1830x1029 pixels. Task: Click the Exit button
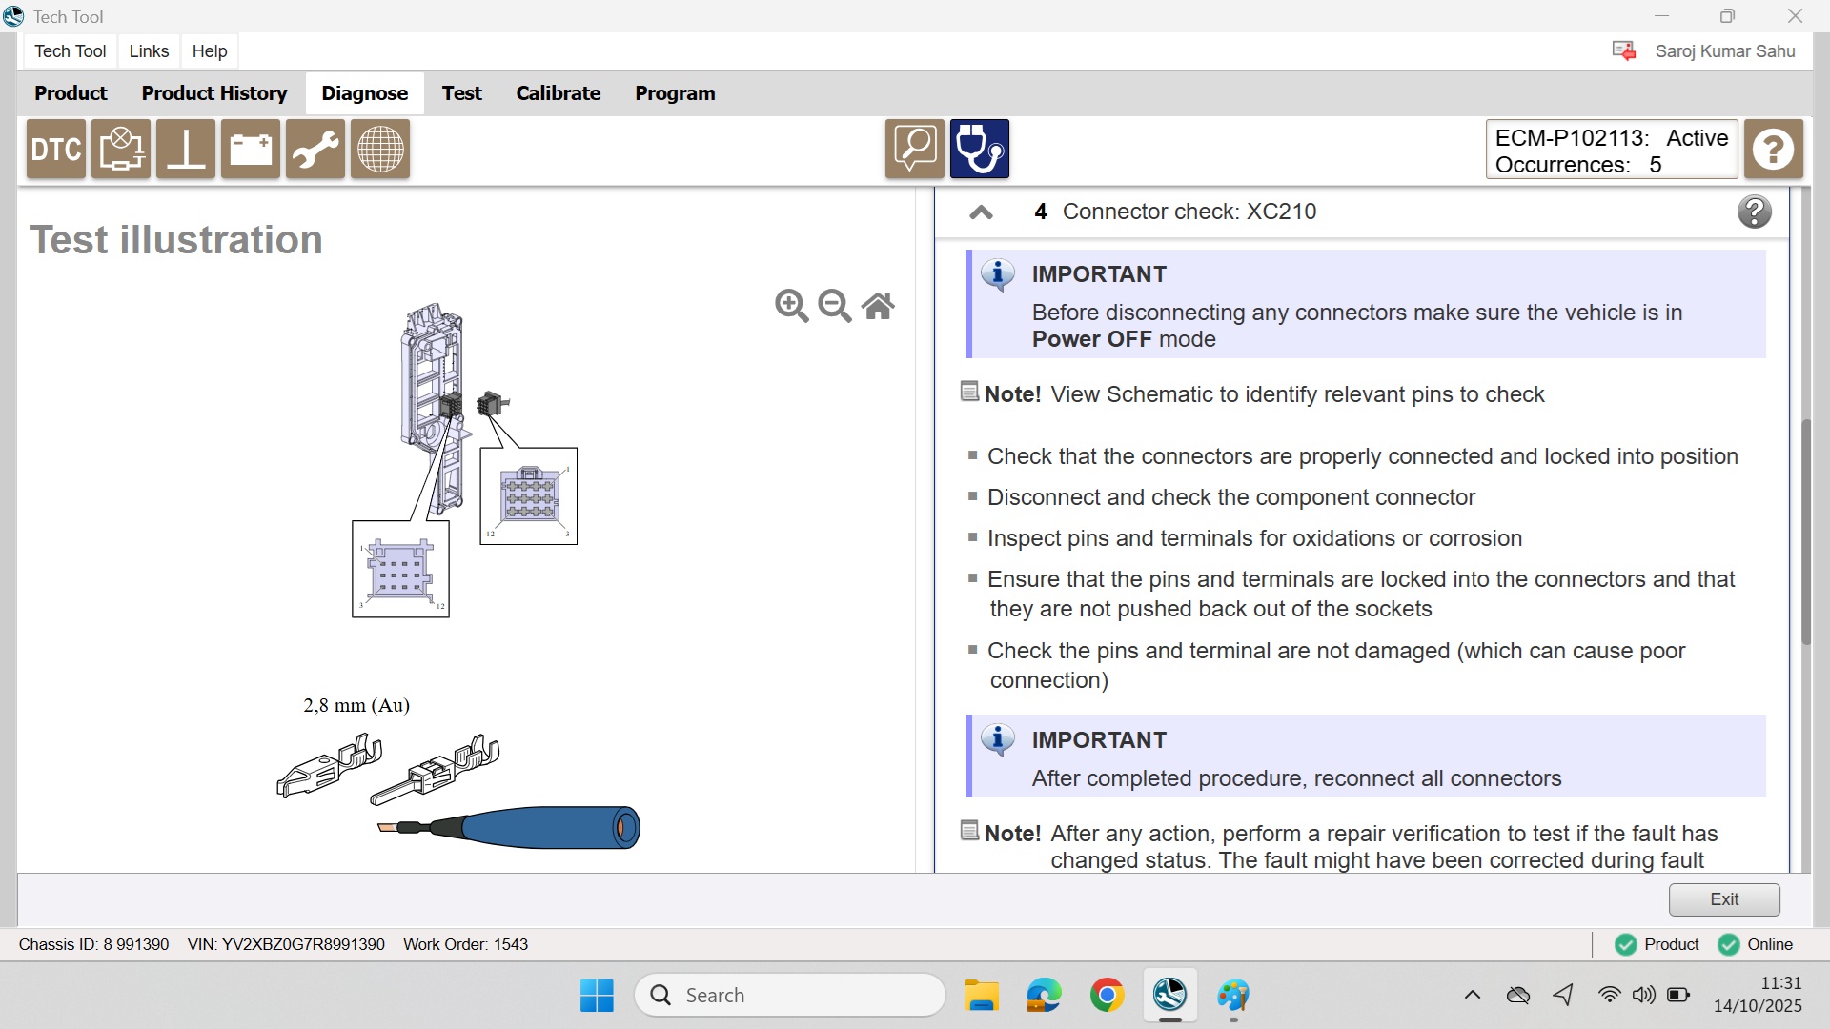tap(1723, 898)
